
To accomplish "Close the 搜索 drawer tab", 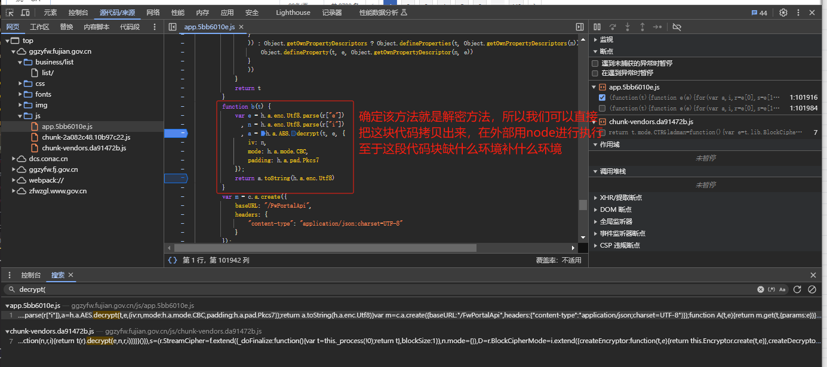I will [70, 275].
